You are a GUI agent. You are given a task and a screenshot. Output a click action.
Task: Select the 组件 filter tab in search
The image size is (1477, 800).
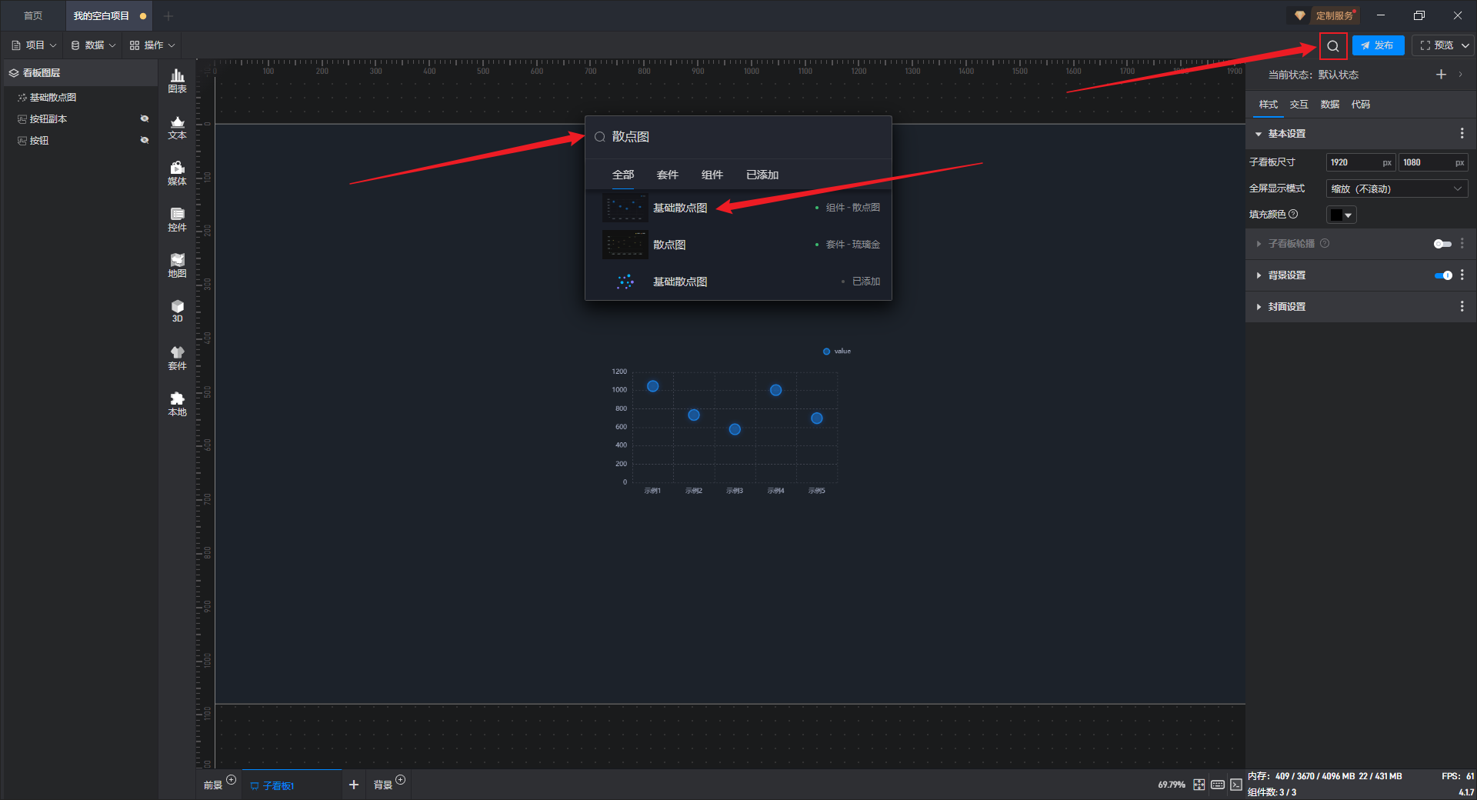coord(712,175)
